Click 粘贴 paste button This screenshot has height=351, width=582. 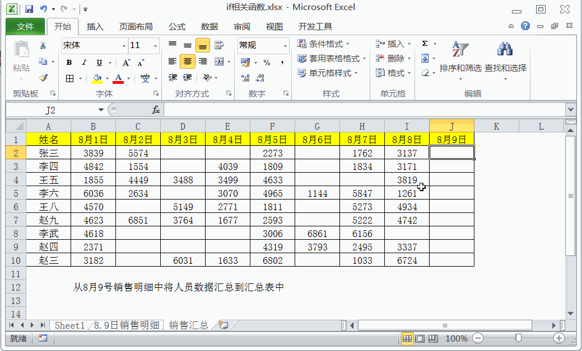pos(21,60)
